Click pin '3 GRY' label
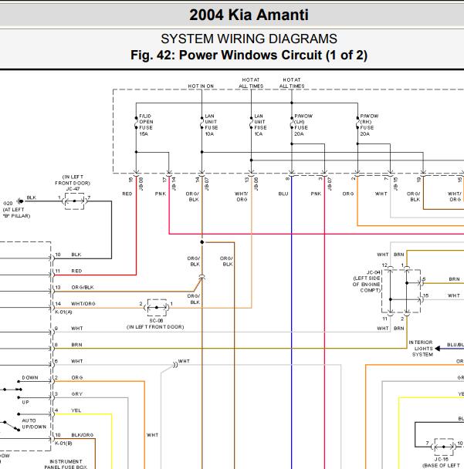Image resolution: width=464 pixels, height=469 pixels. [x=69, y=394]
